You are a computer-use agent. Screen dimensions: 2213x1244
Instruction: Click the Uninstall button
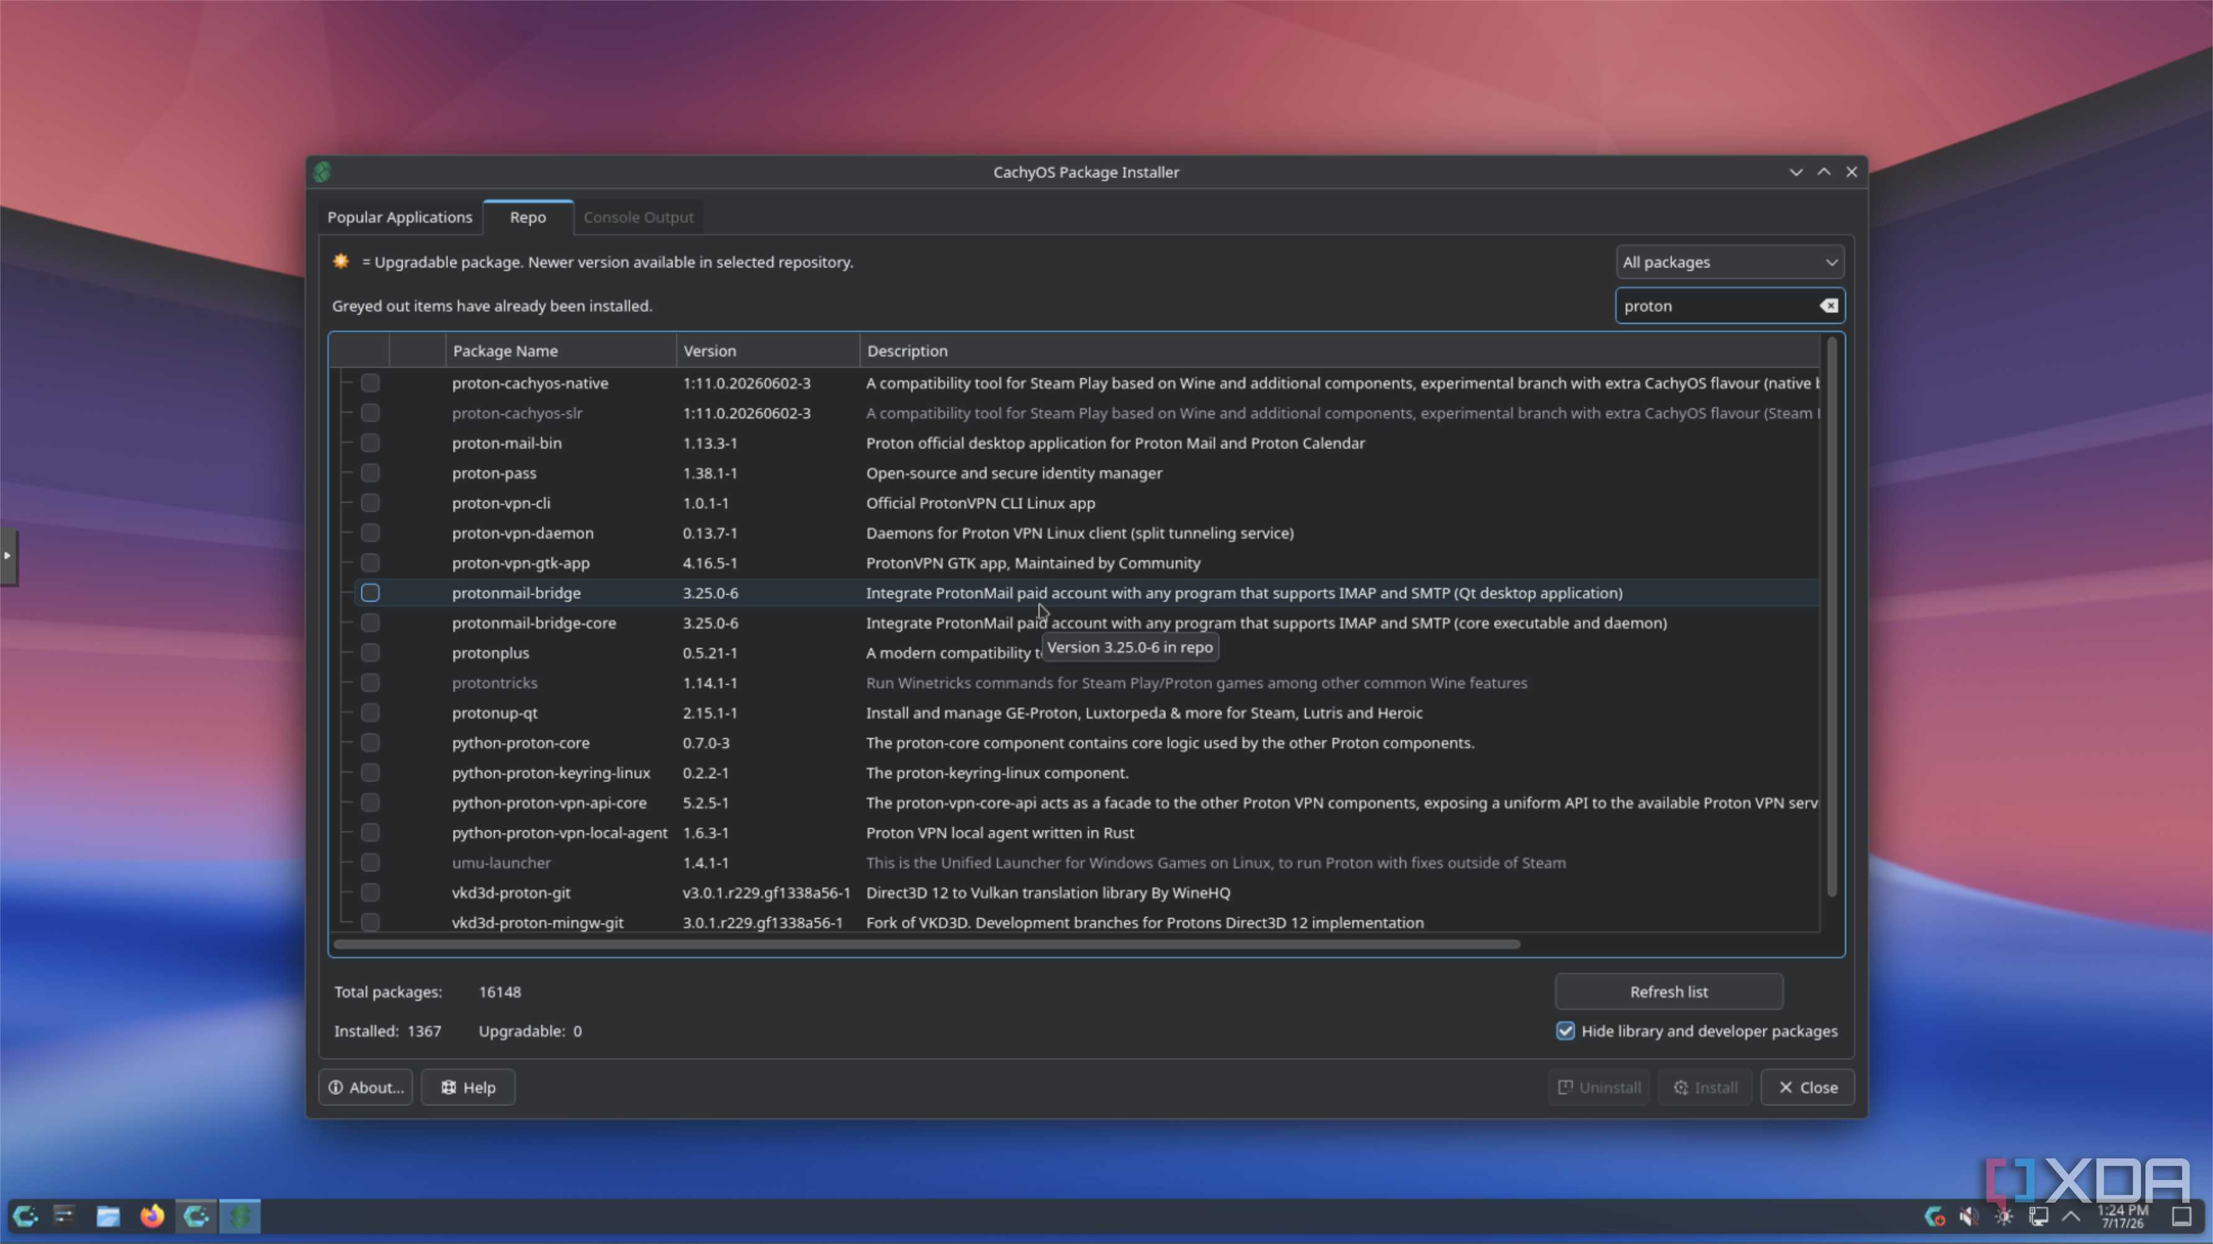[x=1598, y=1088]
